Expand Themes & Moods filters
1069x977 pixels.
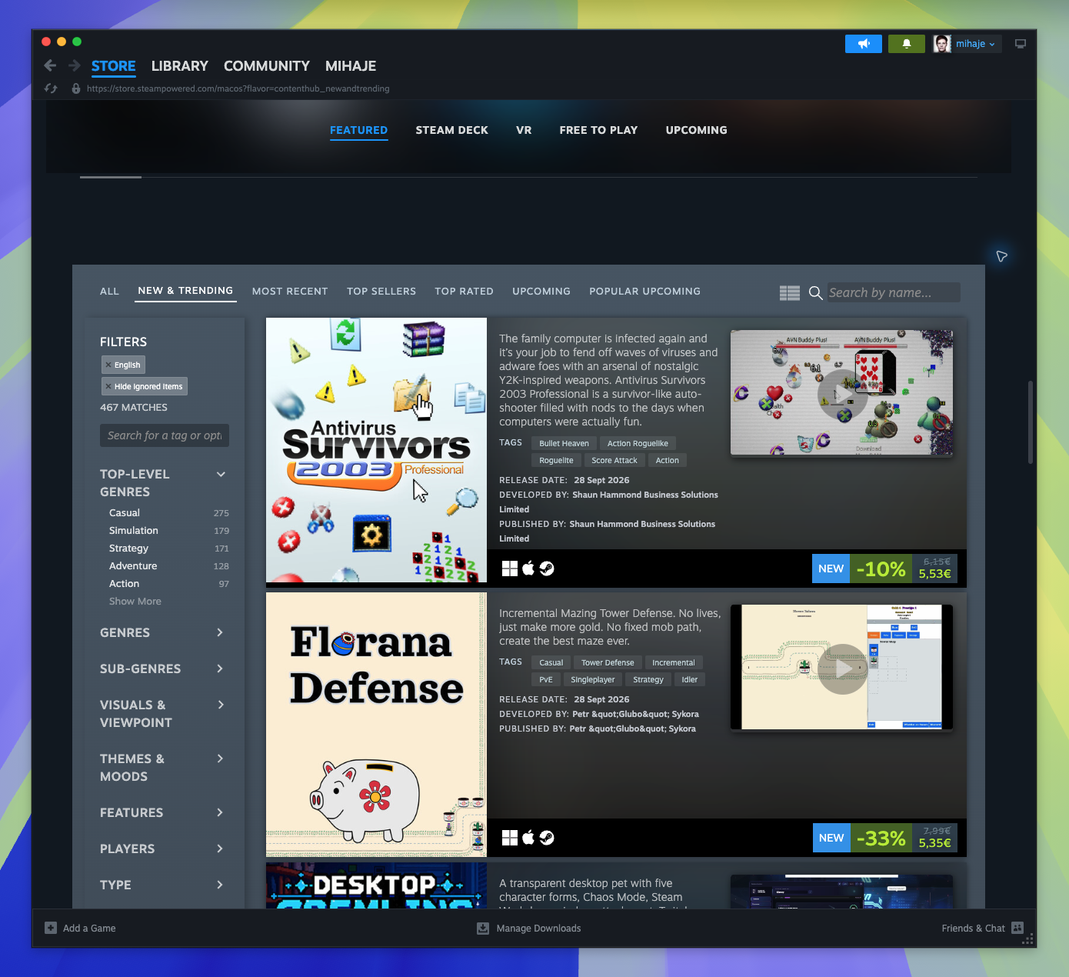click(220, 759)
